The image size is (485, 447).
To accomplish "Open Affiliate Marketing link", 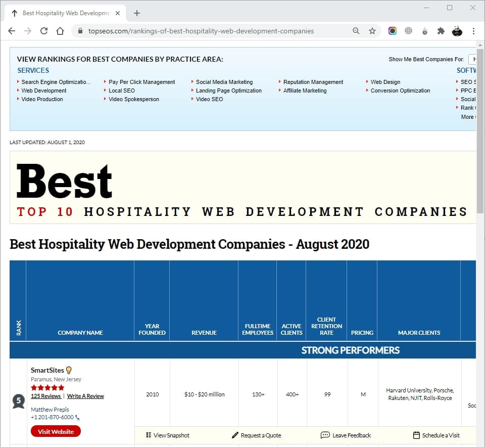I will [305, 91].
